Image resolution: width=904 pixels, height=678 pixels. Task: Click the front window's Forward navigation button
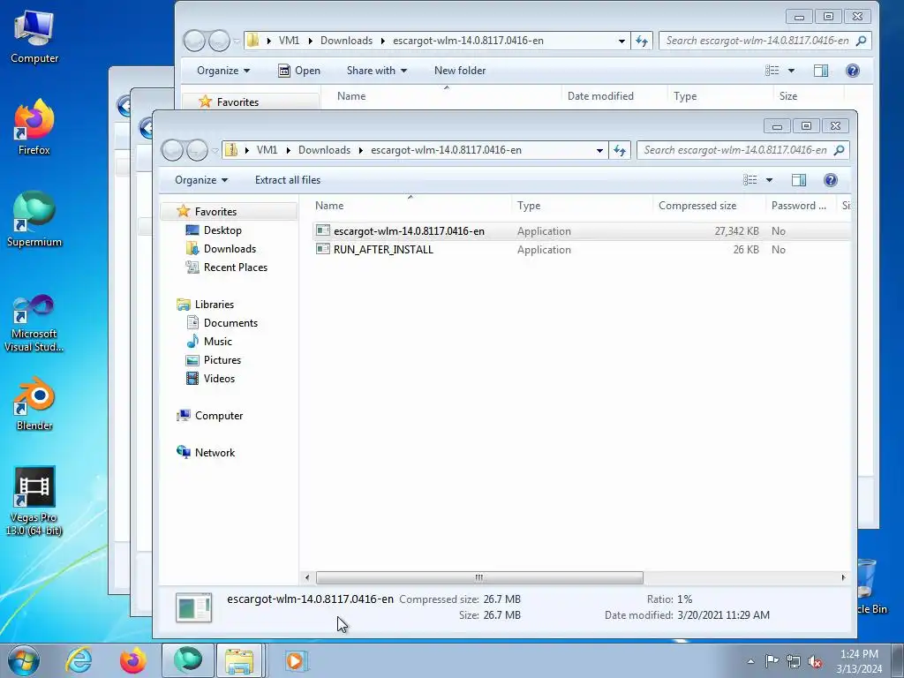point(197,150)
